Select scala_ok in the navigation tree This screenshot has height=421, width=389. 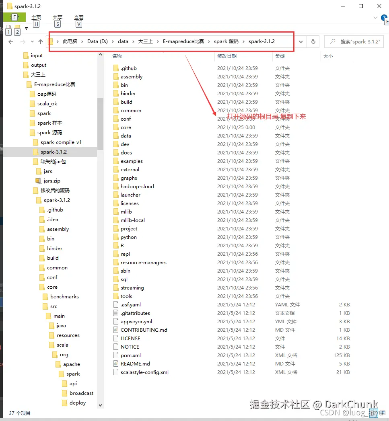point(43,104)
